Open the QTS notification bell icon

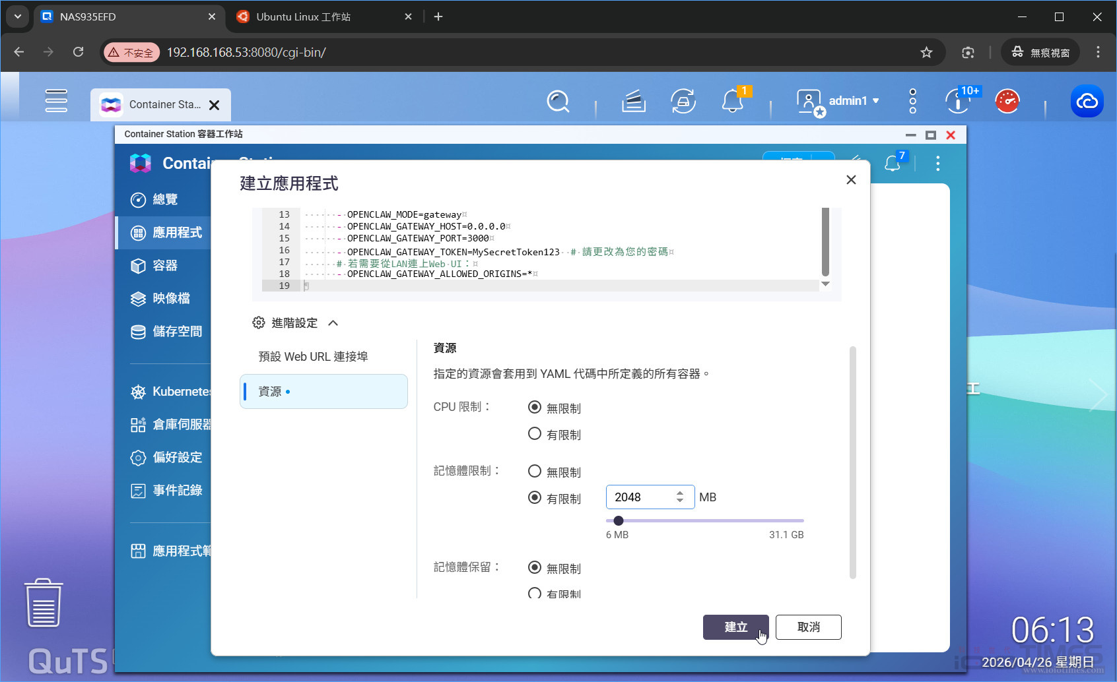[732, 102]
